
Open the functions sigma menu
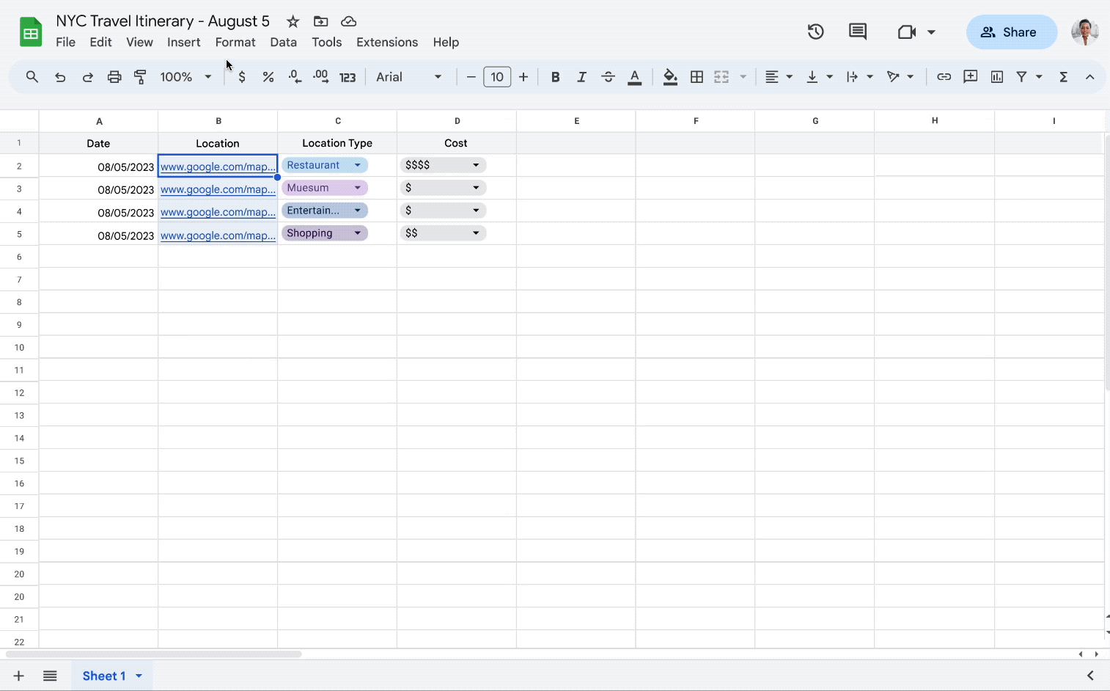pyautogui.click(x=1063, y=77)
